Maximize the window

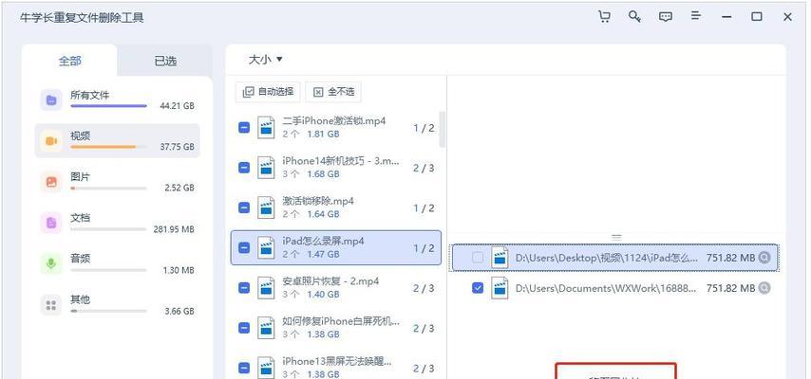pos(757,17)
